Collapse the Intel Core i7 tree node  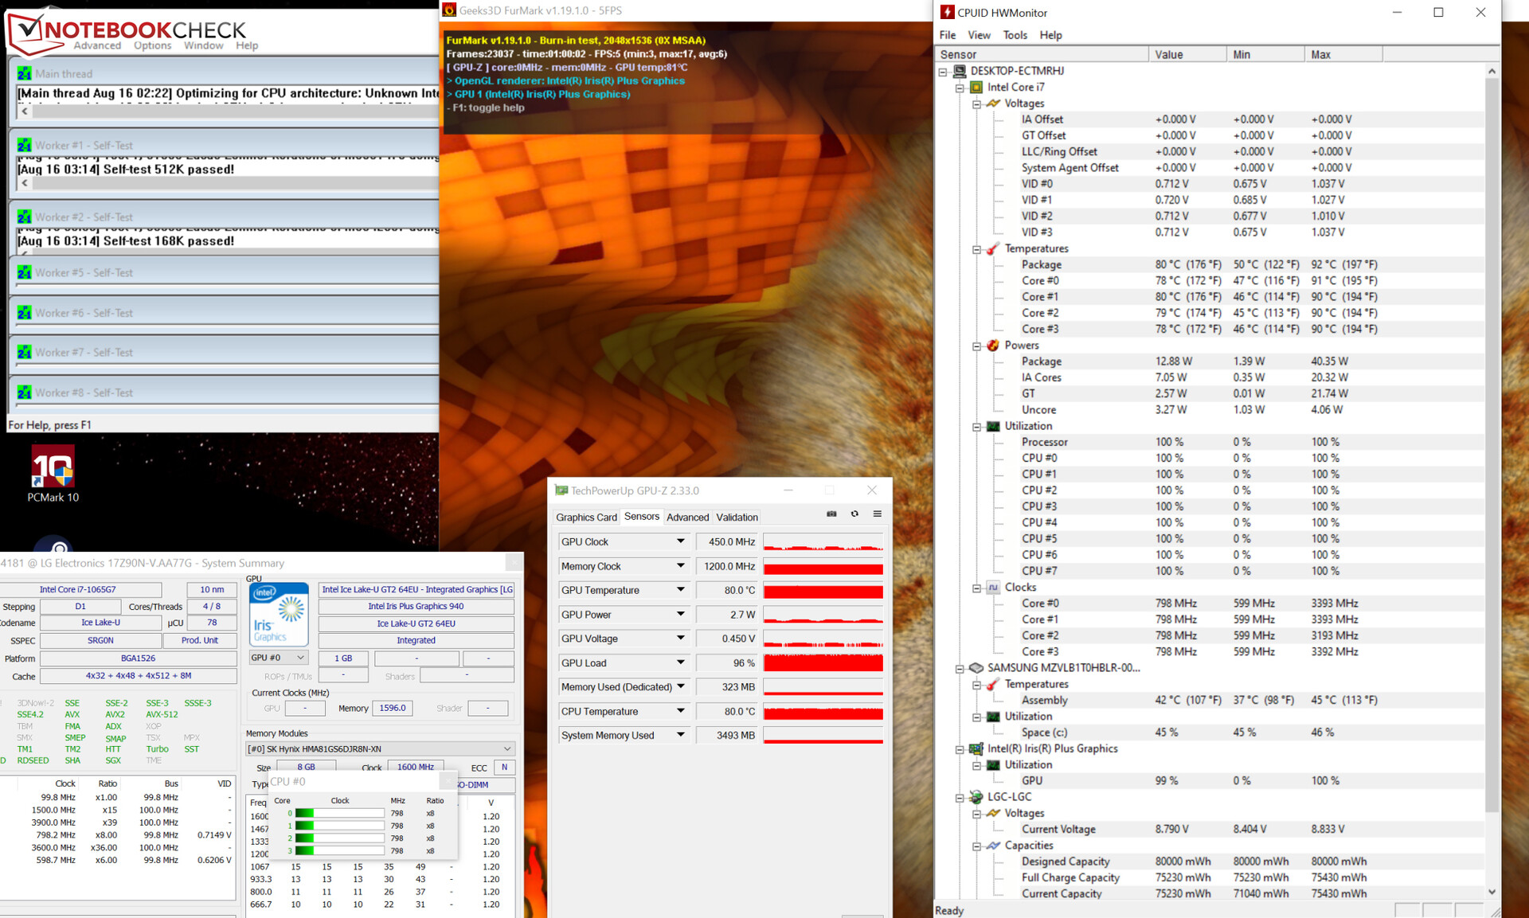(x=960, y=88)
